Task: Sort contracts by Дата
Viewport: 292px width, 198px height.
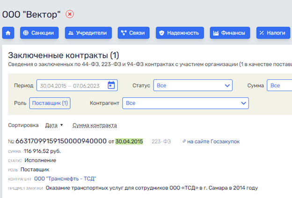Action: point(51,125)
